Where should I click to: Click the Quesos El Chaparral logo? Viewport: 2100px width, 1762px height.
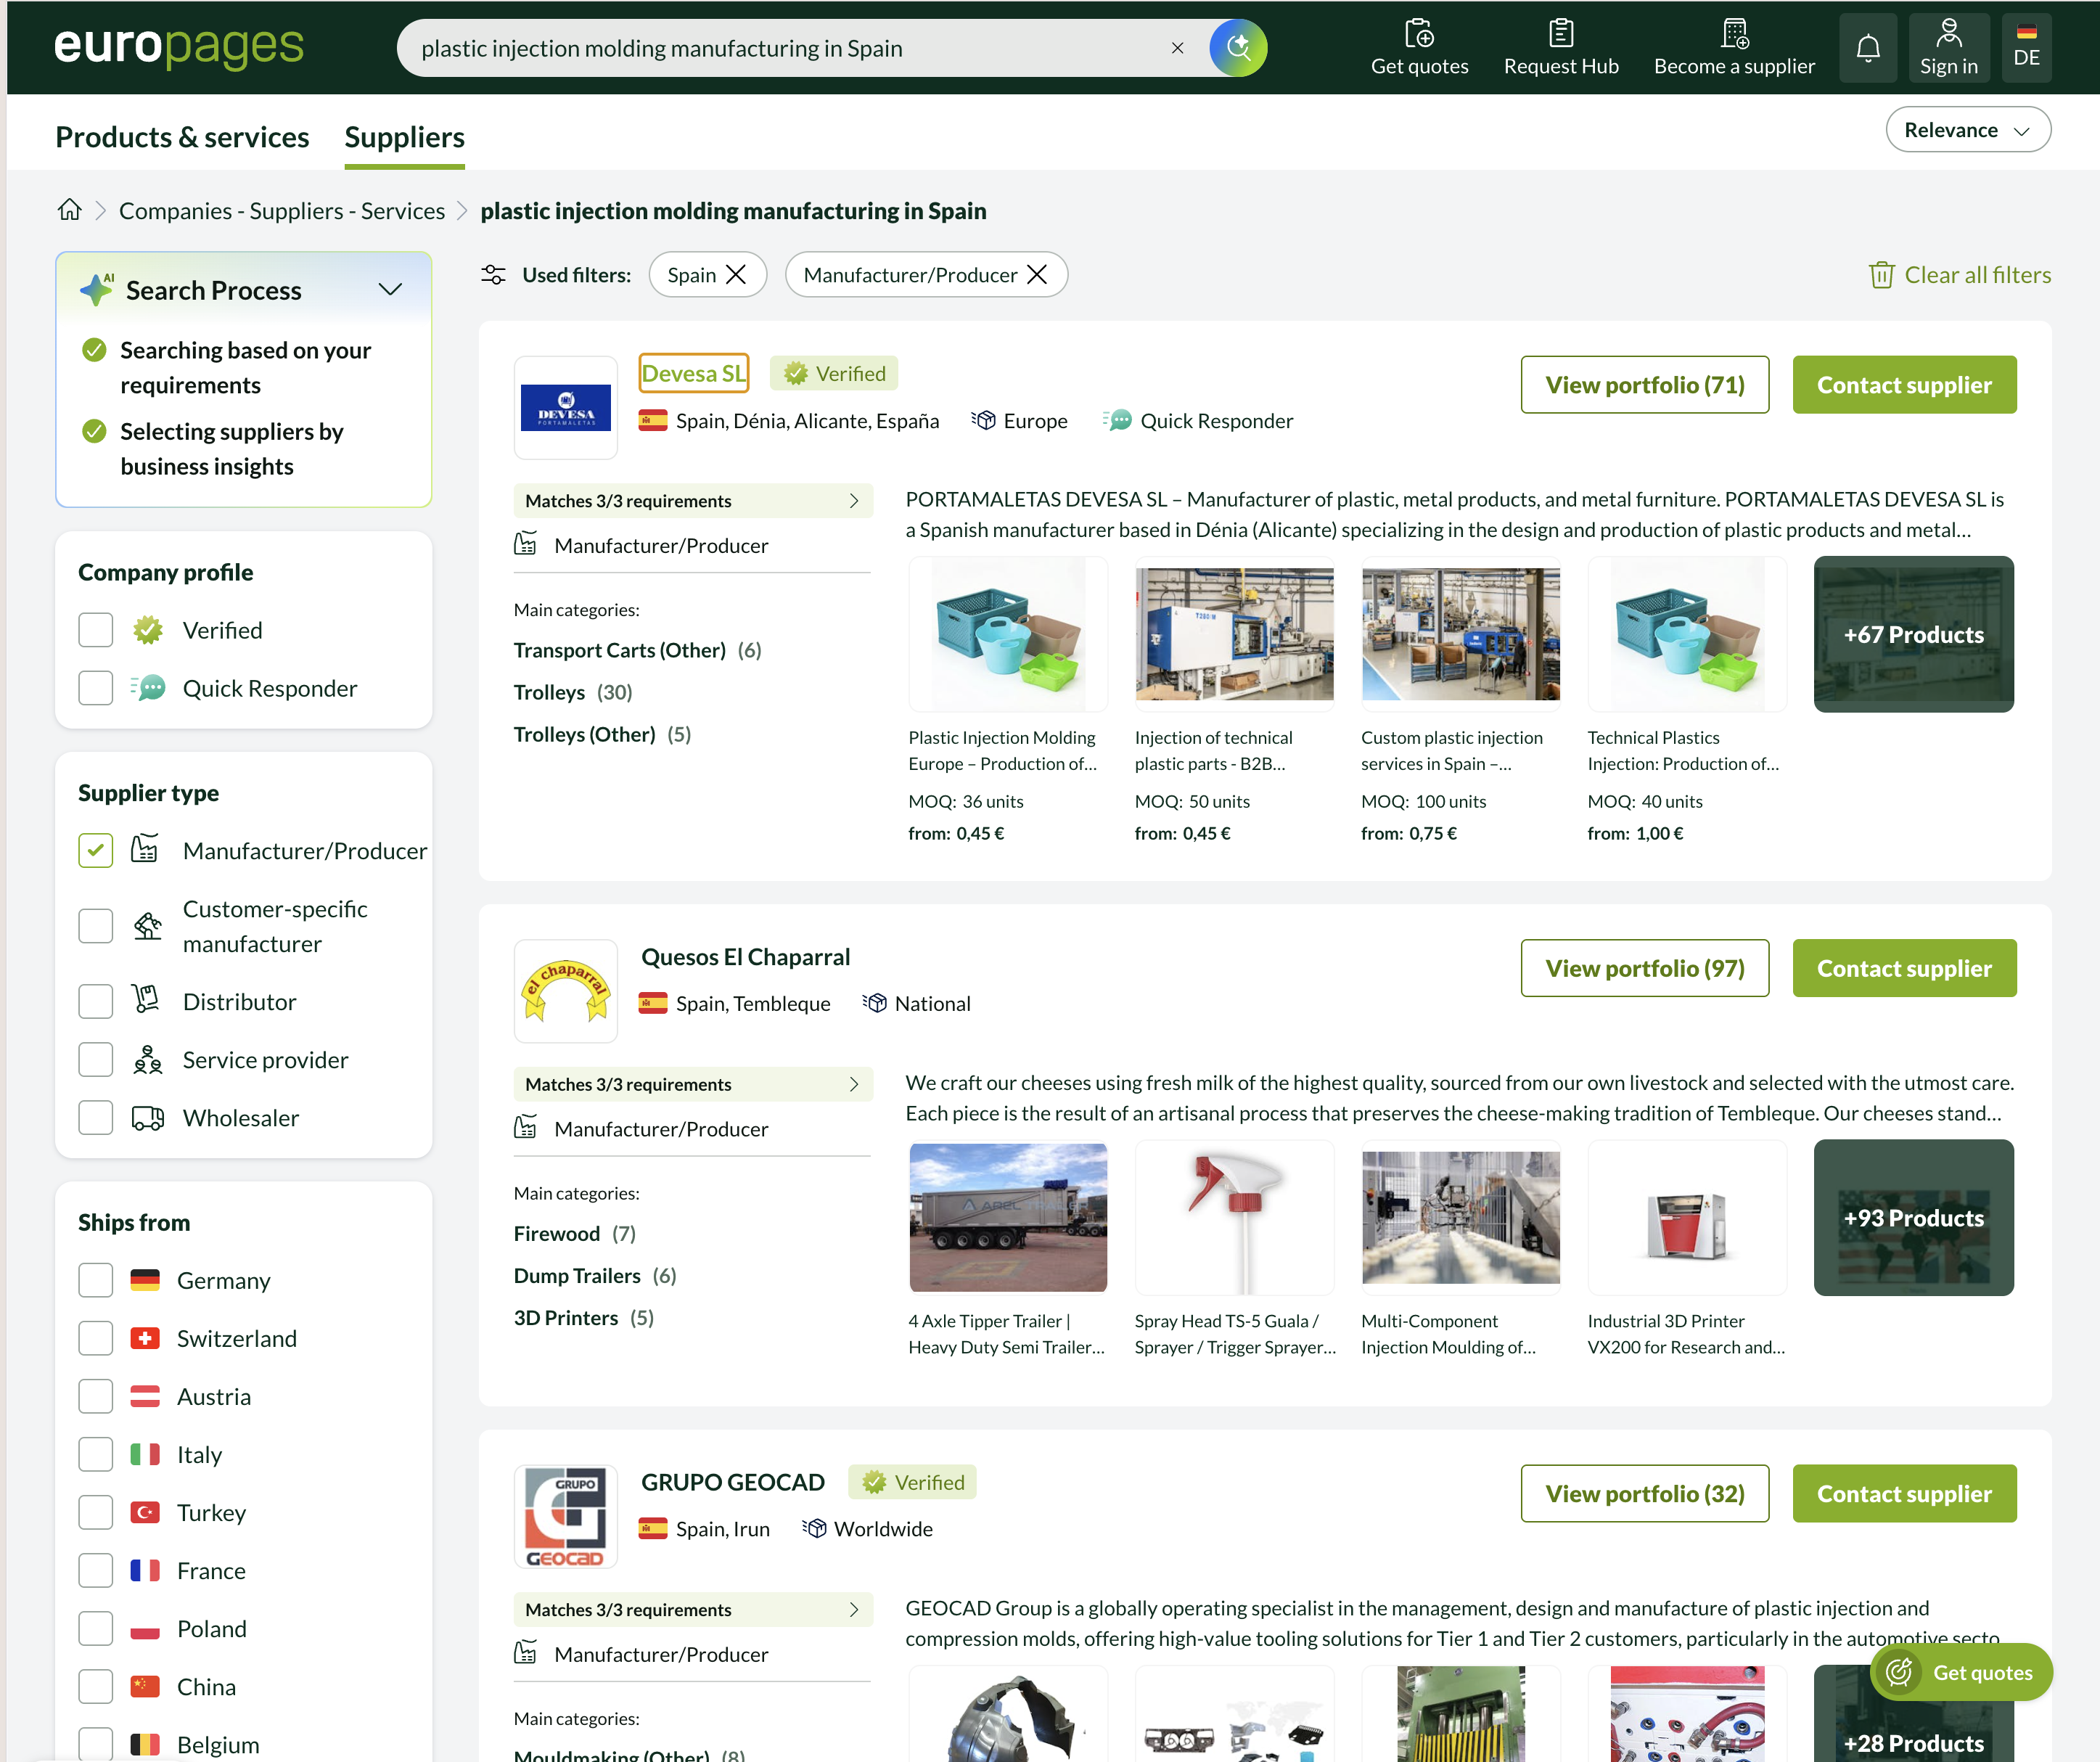pos(566,991)
